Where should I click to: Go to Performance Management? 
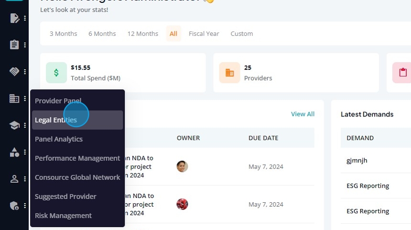click(x=77, y=158)
